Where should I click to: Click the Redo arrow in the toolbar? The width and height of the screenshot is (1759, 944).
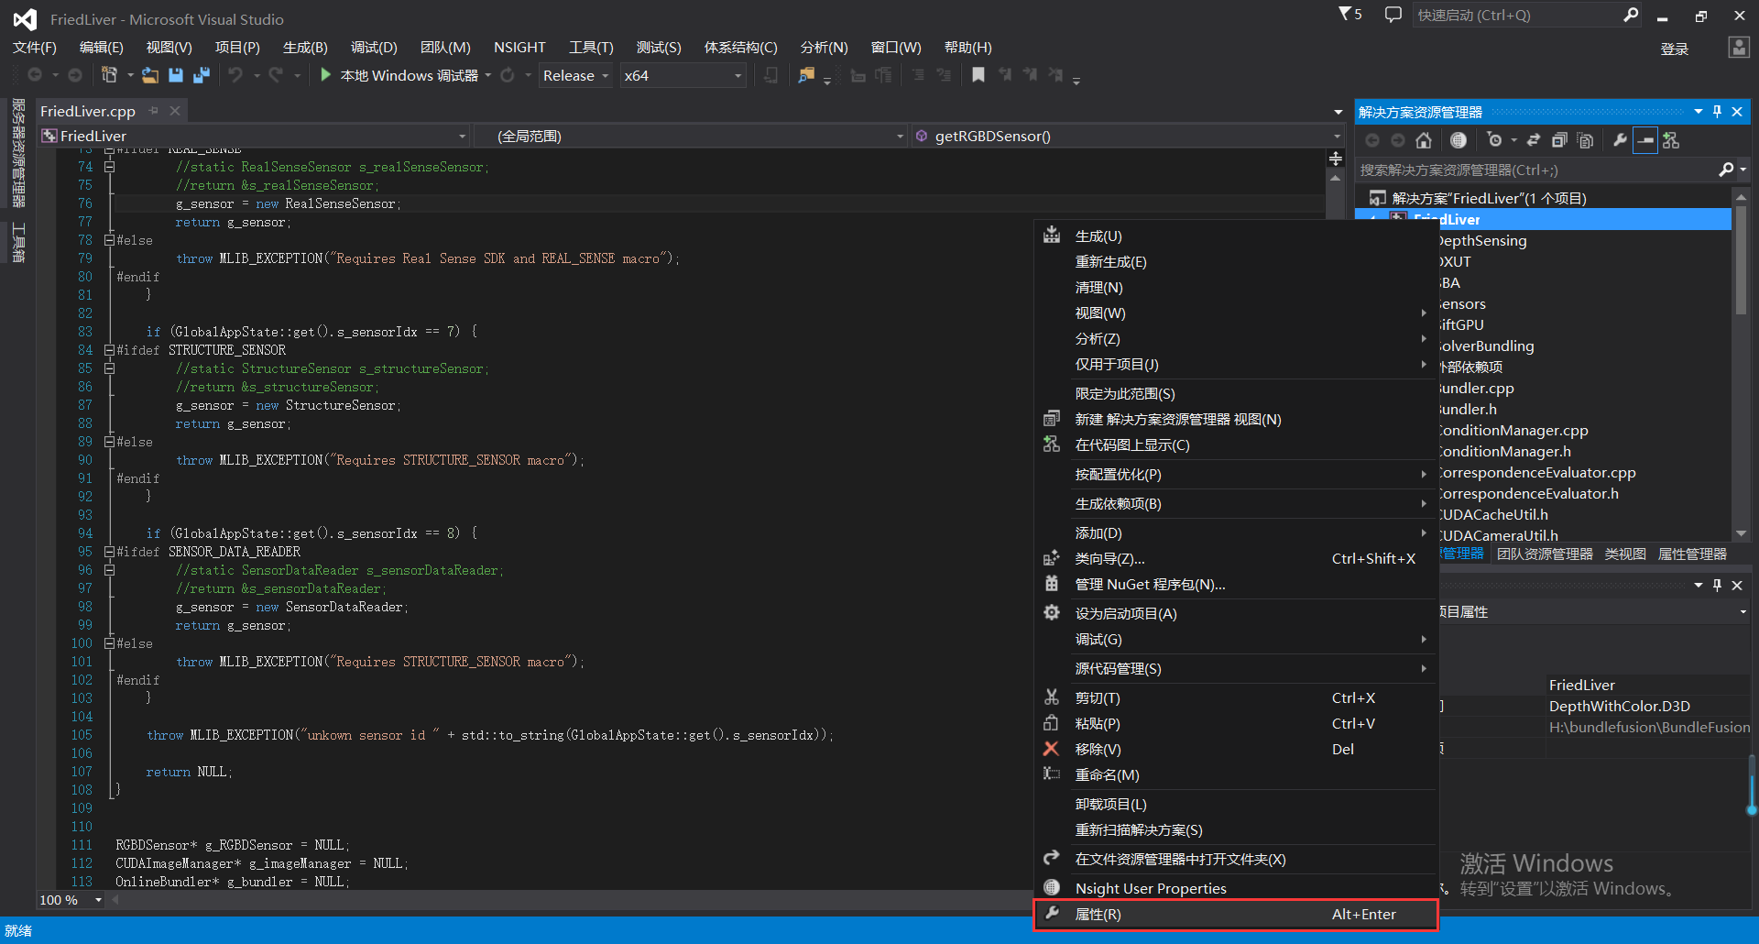tap(276, 75)
